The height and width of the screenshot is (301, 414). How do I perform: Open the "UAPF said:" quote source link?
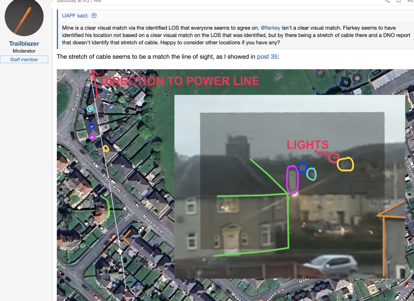click(75, 16)
